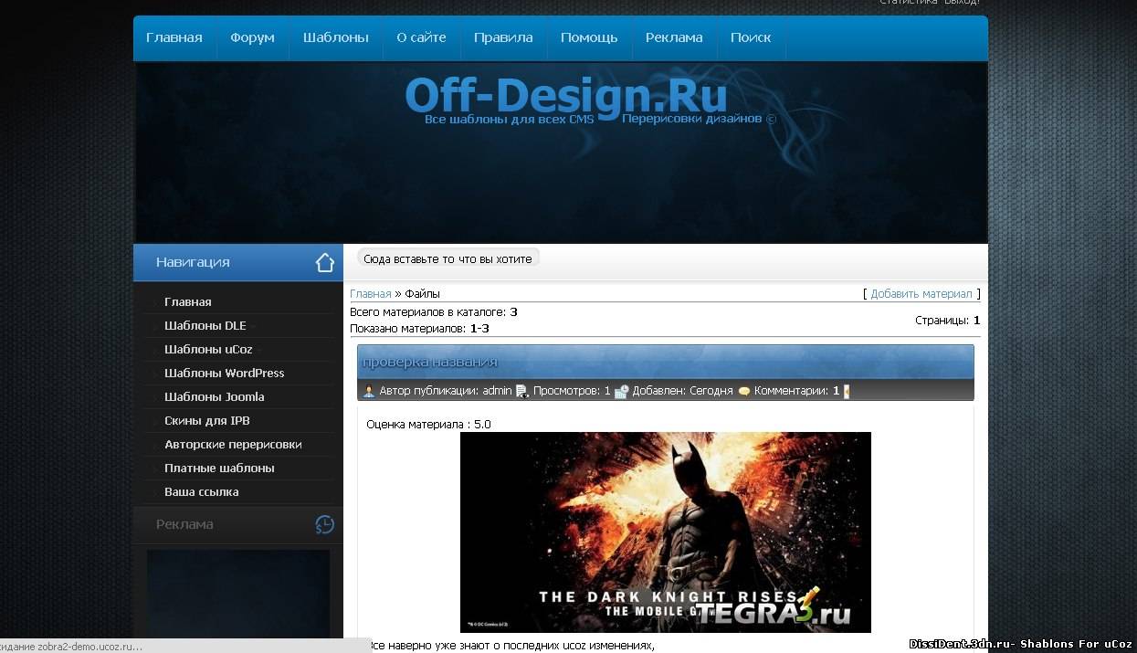Open Шаблоны DLE in sidebar
Screen dimensions: 1137x653
pyautogui.click(x=205, y=325)
